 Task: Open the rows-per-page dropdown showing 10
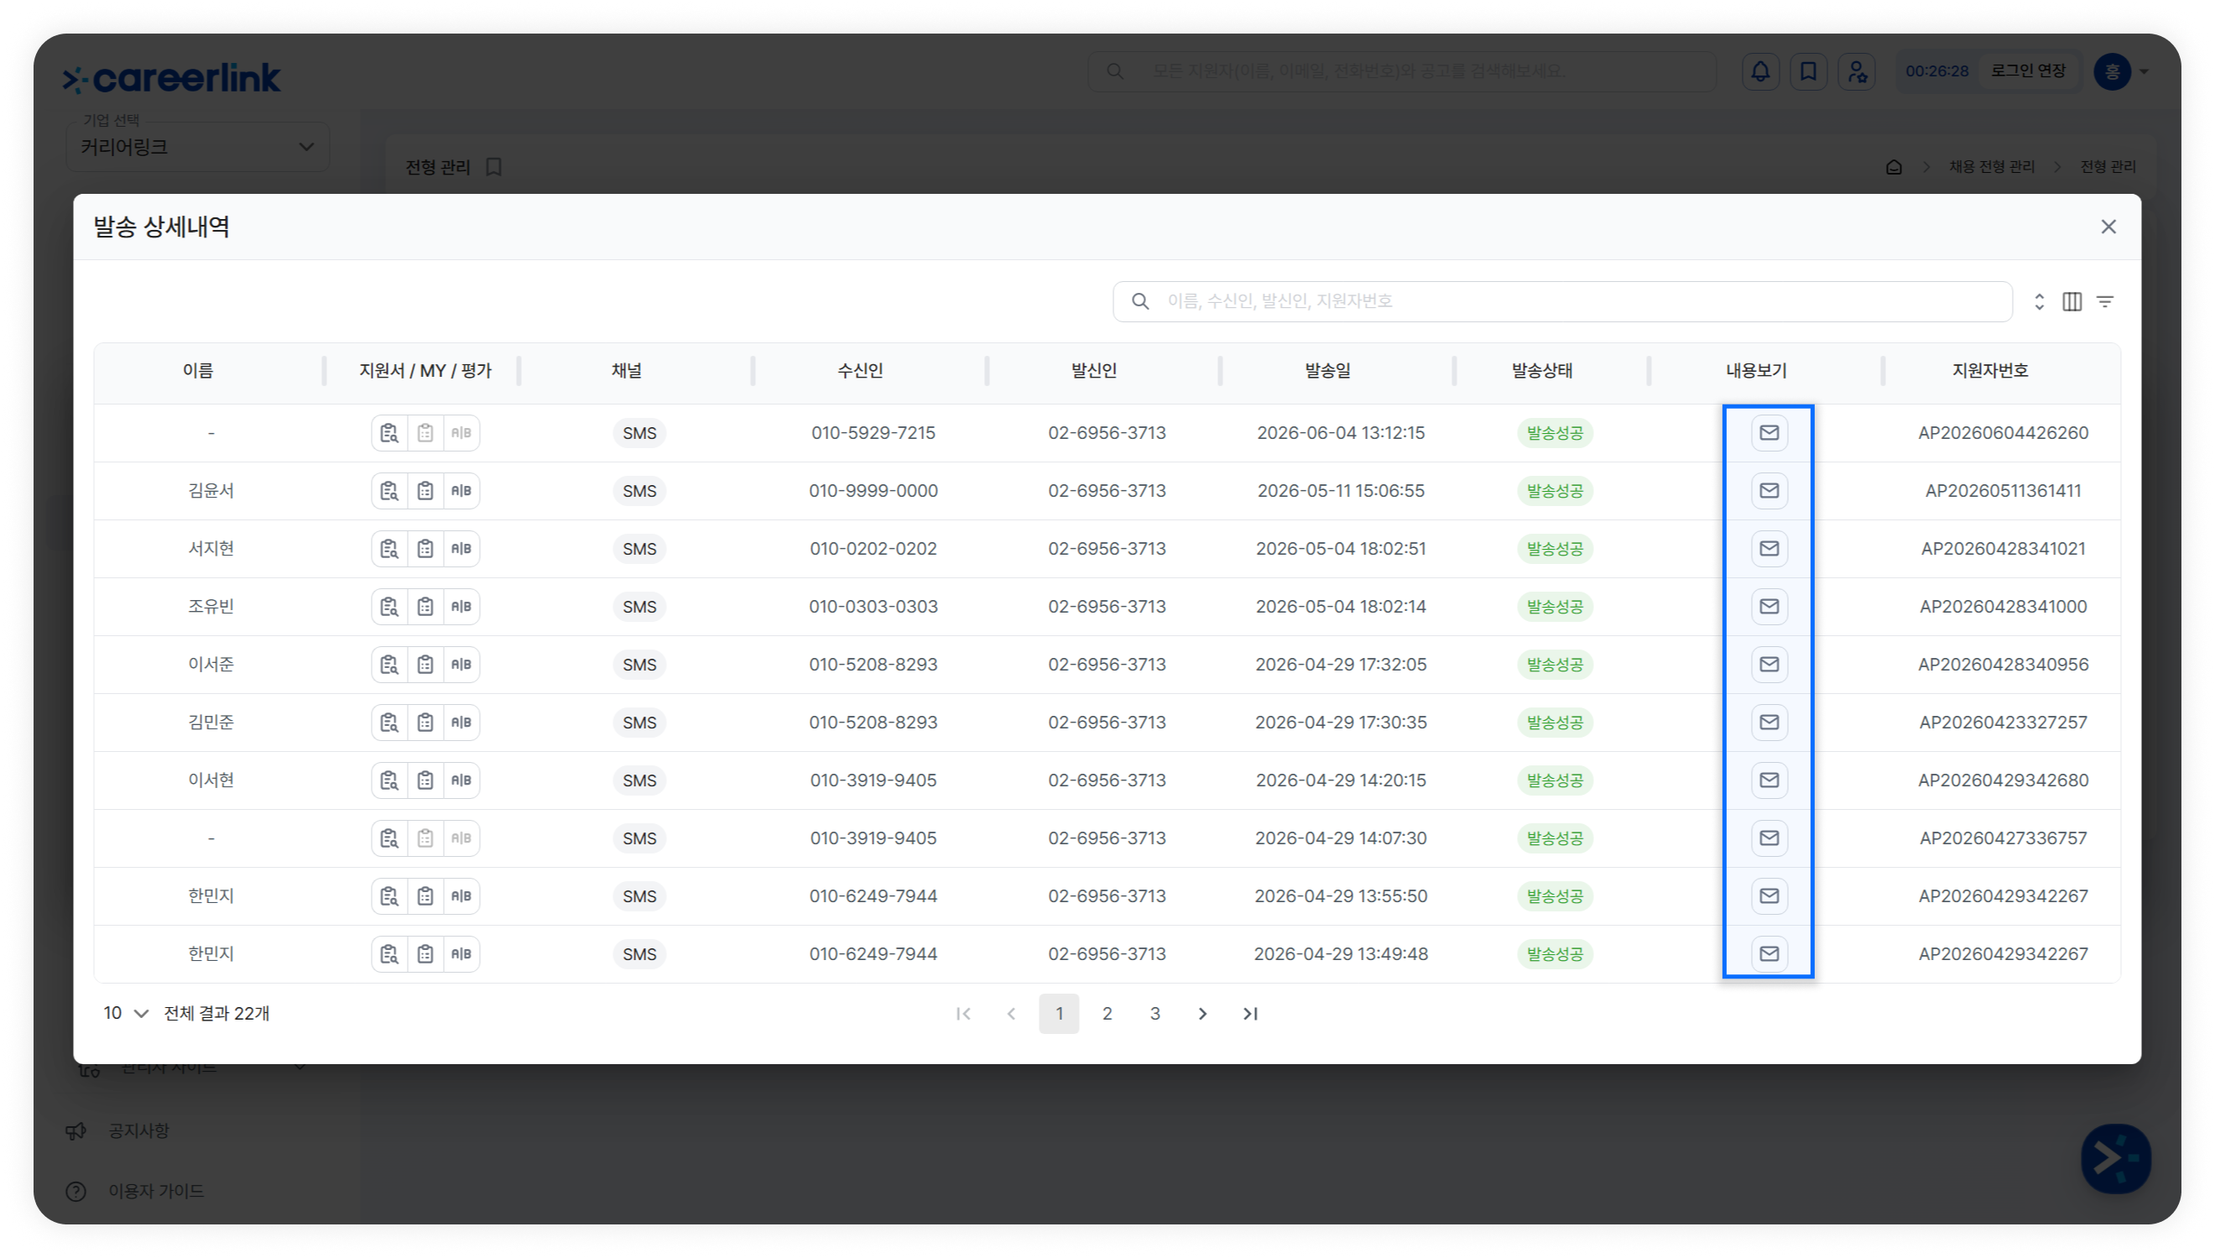(x=126, y=1014)
